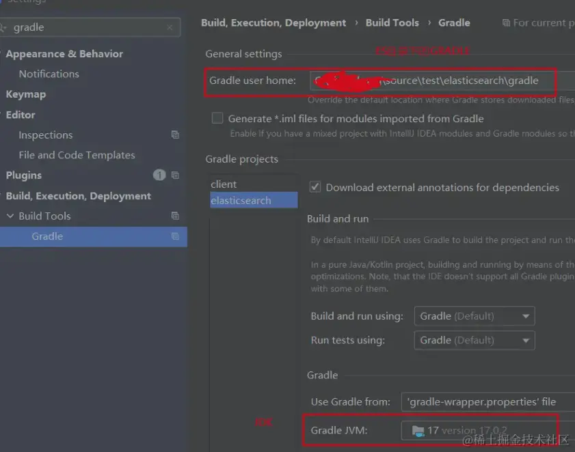Open the Build and run using dropdown
The width and height of the screenshot is (575, 452).
[474, 315]
